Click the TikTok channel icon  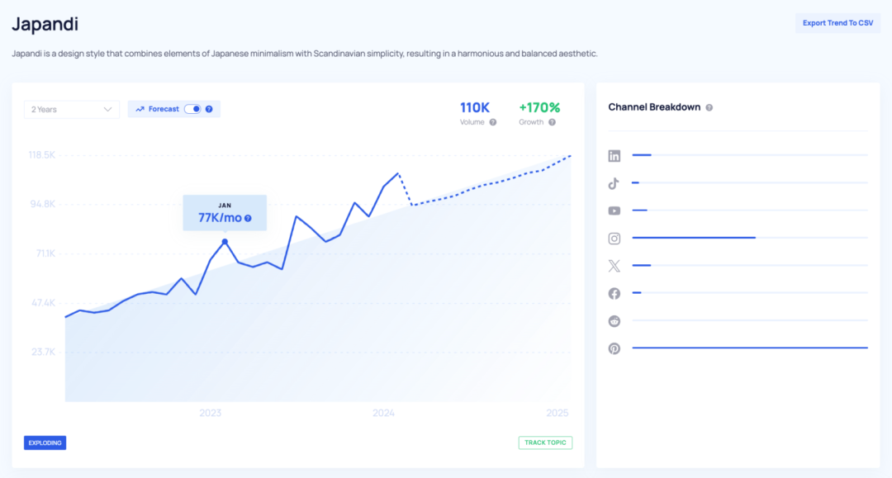(614, 183)
